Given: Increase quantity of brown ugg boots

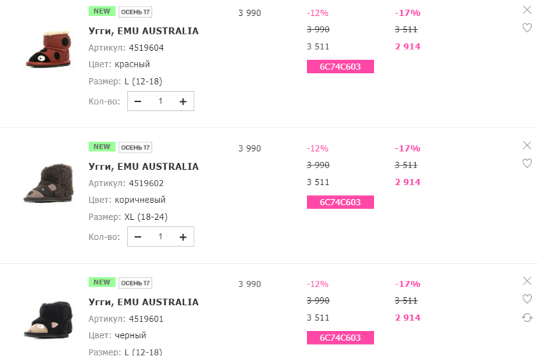Looking at the screenshot, I should click(183, 237).
